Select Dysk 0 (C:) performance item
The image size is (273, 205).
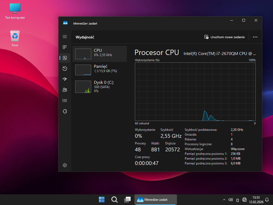pyautogui.click(x=100, y=86)
